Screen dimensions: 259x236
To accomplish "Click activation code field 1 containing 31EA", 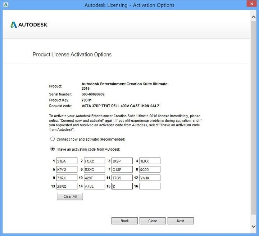I will pos(67,161).
